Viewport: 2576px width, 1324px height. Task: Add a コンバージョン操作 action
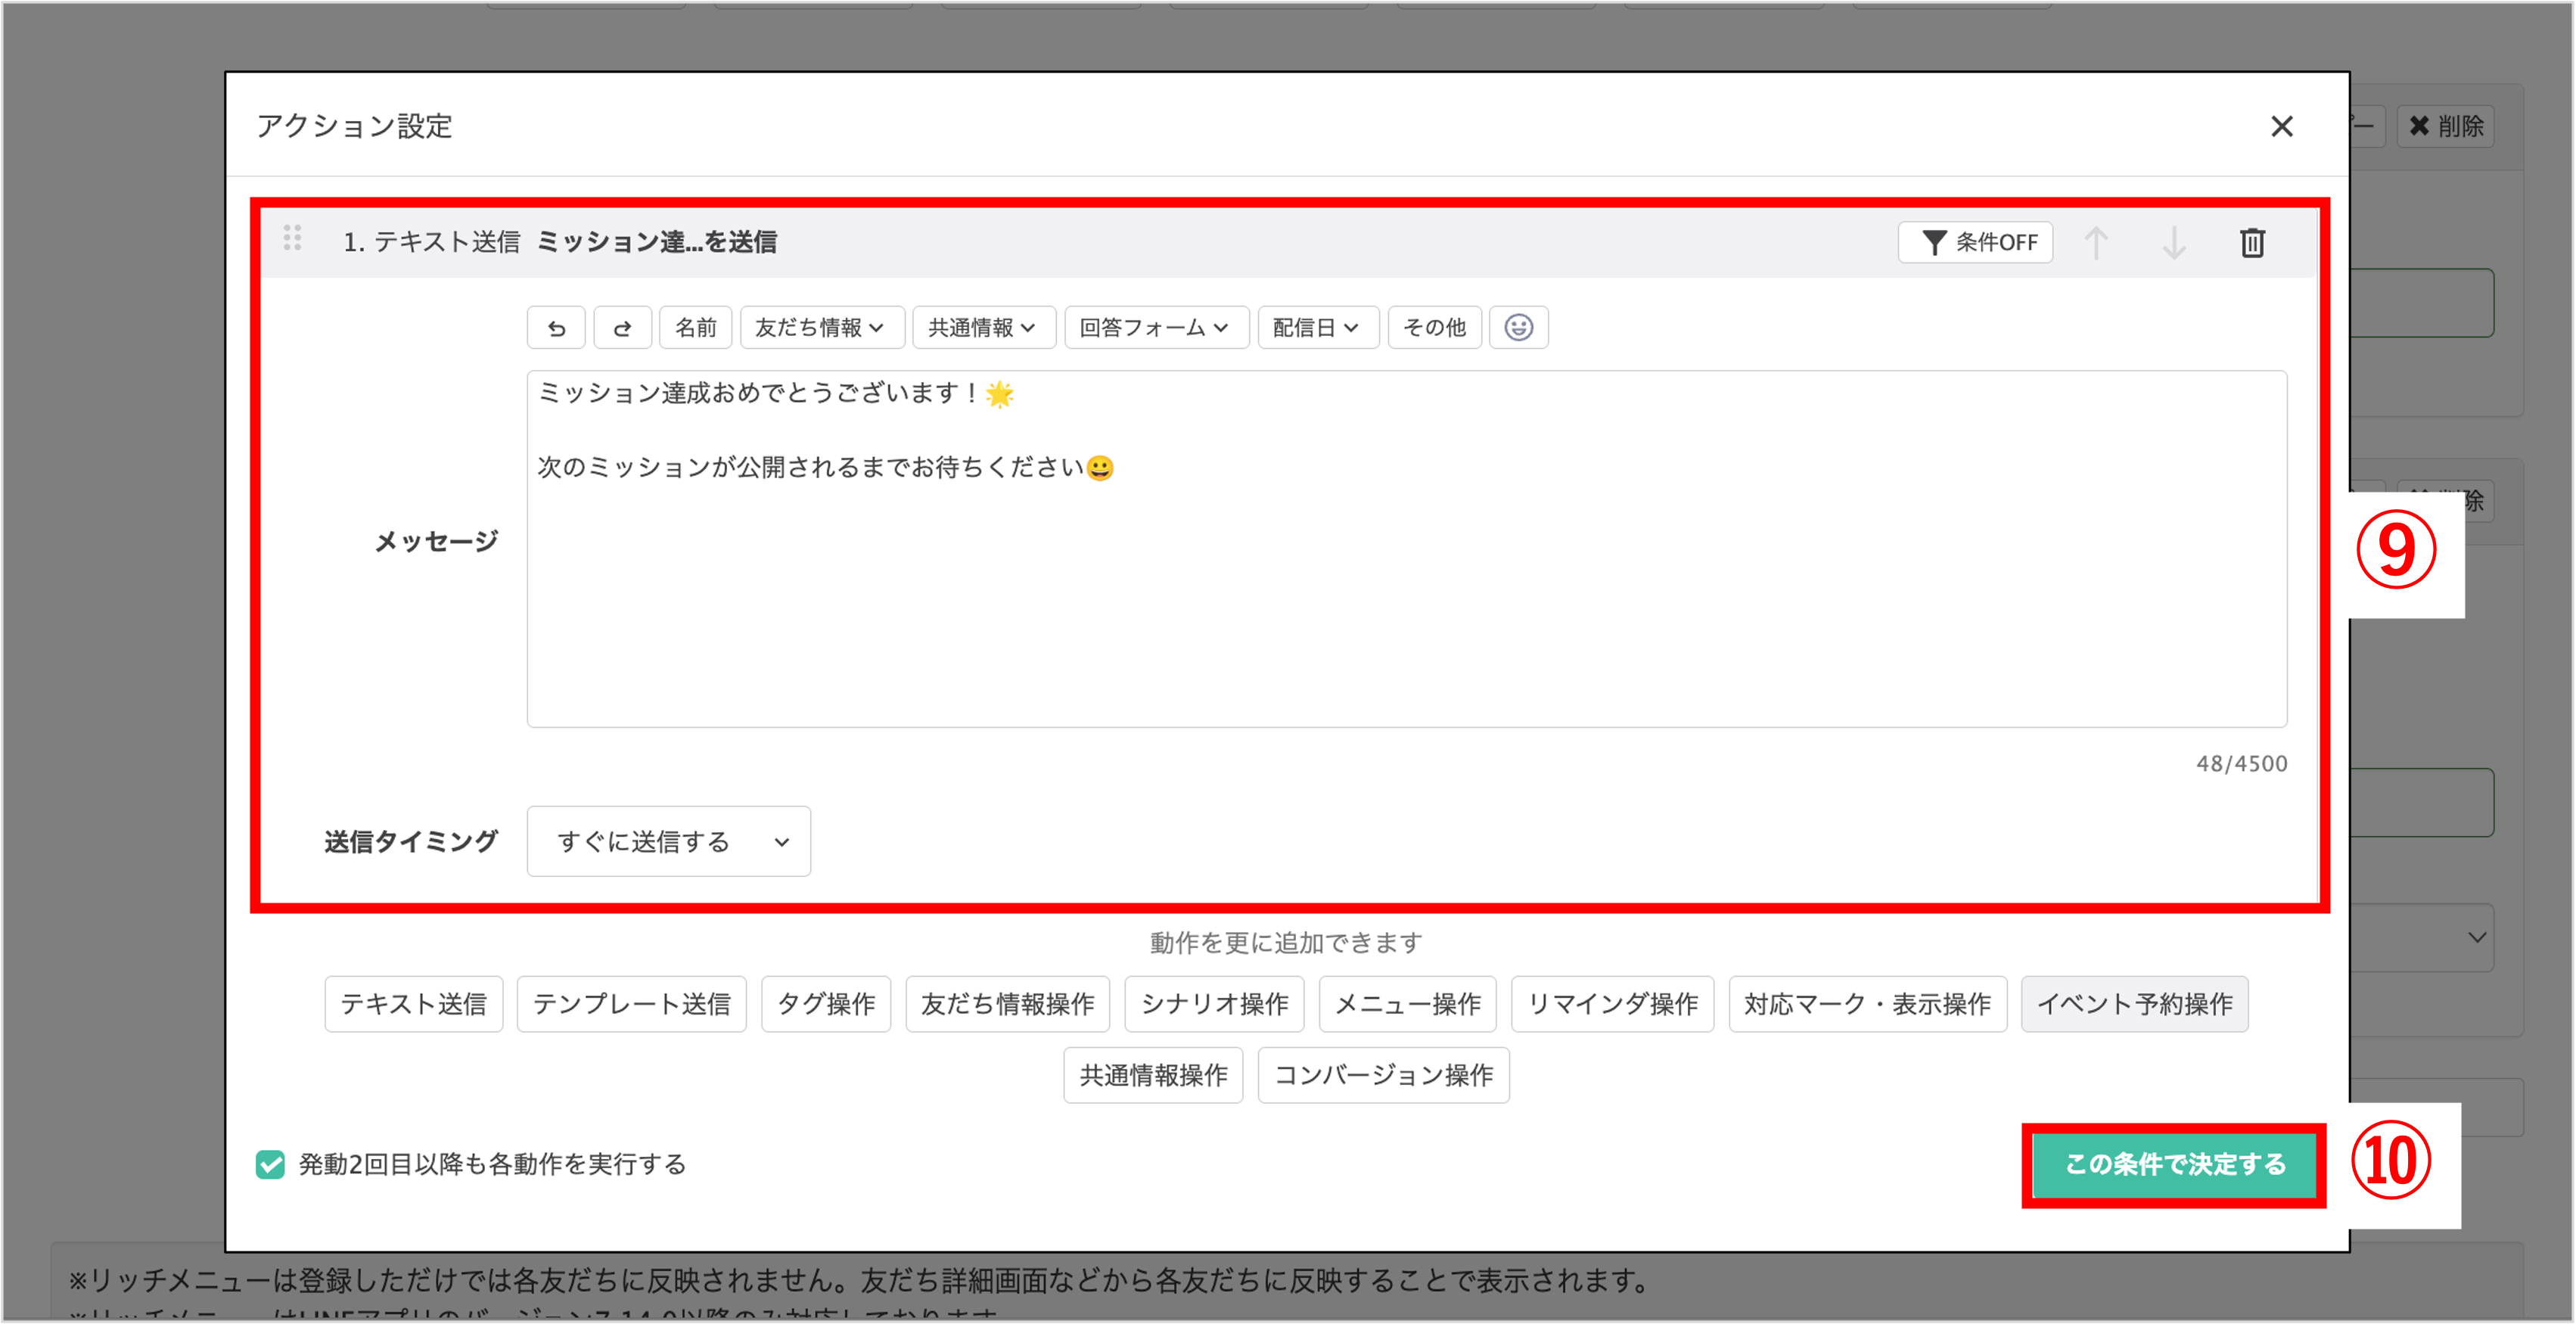1382,1075
